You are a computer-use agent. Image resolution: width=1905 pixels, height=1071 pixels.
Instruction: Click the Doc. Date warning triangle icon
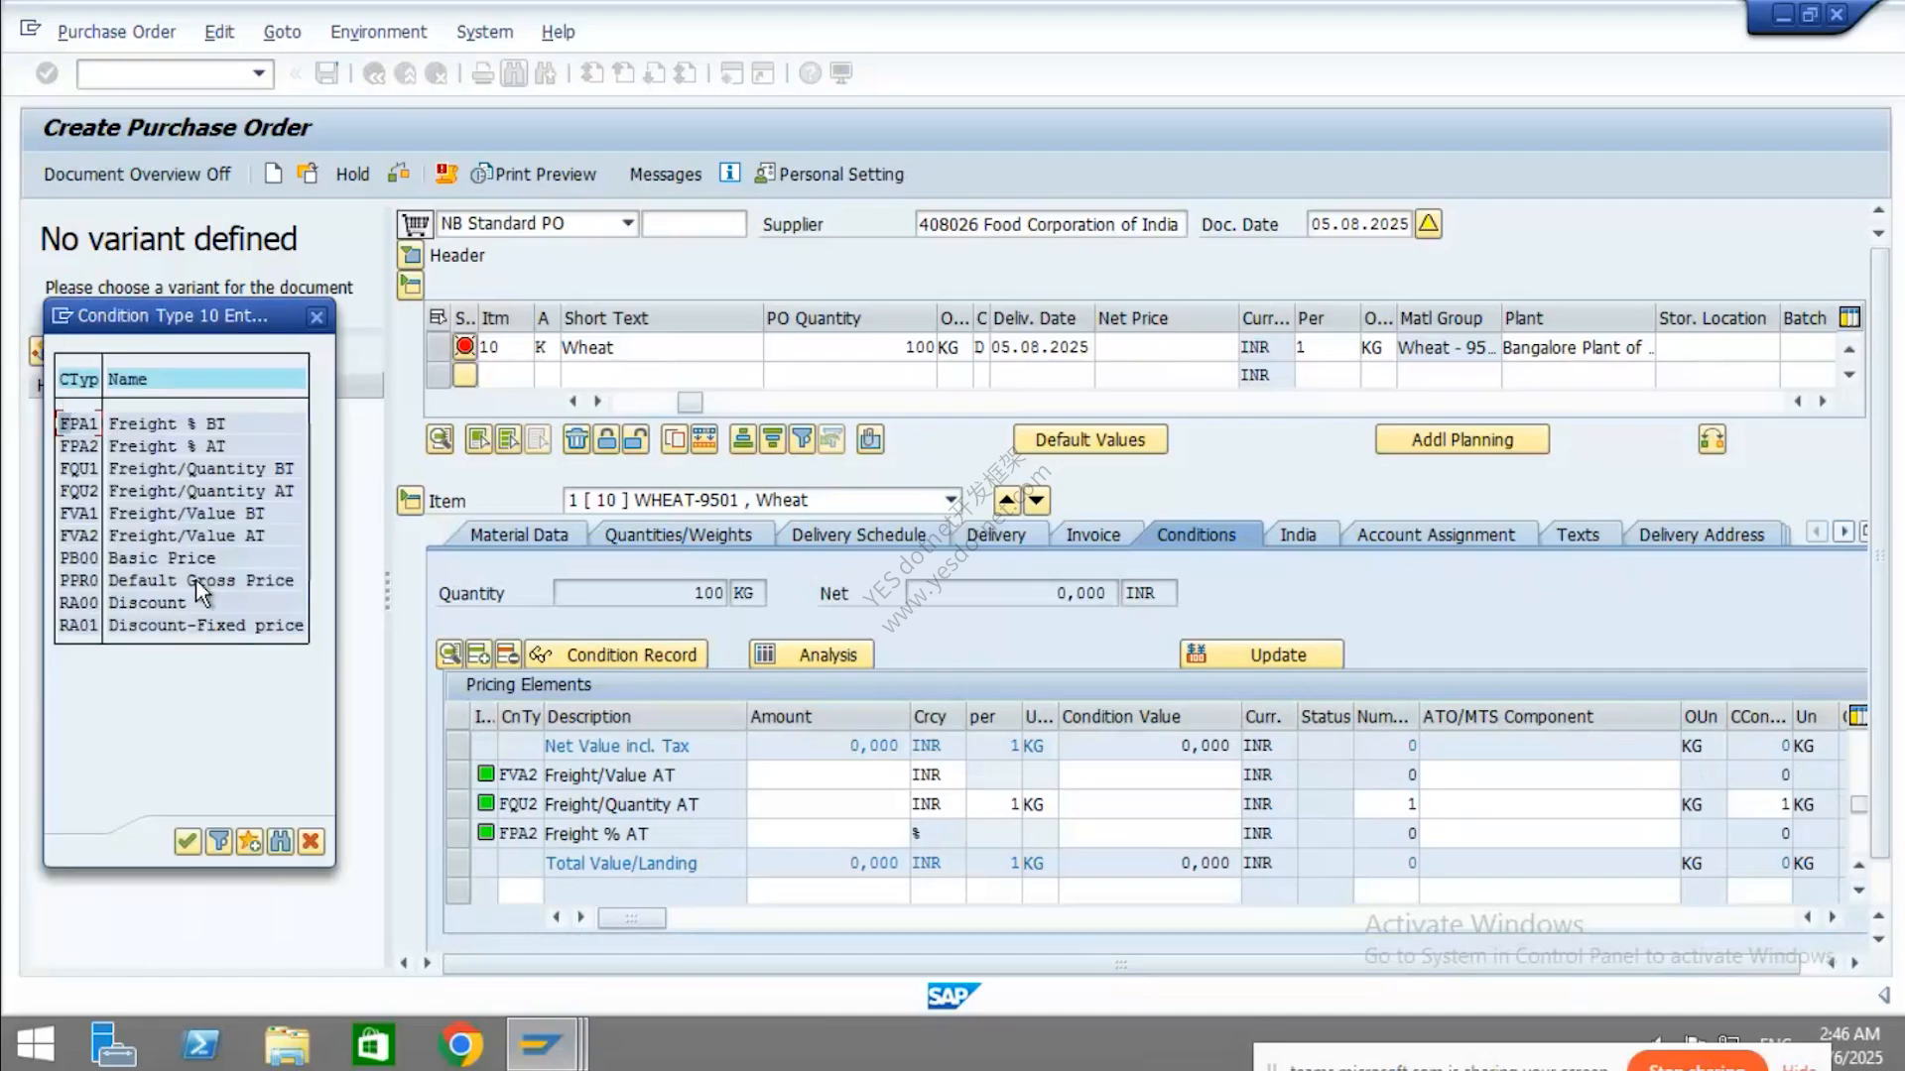(1428, 224)
